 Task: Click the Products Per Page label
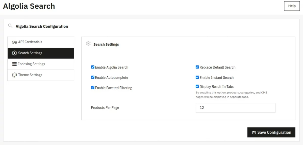point(105,107)
